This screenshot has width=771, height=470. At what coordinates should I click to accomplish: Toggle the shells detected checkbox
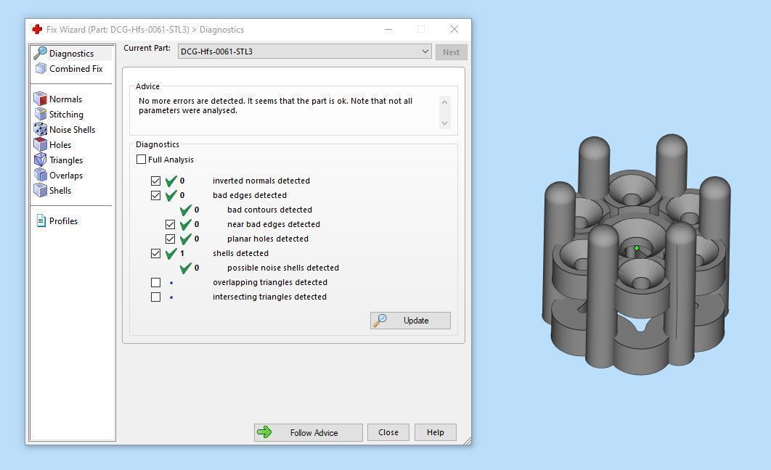tap(156, 253)
